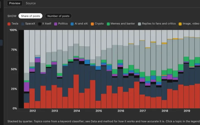Open the Source tab

[30, 3]
